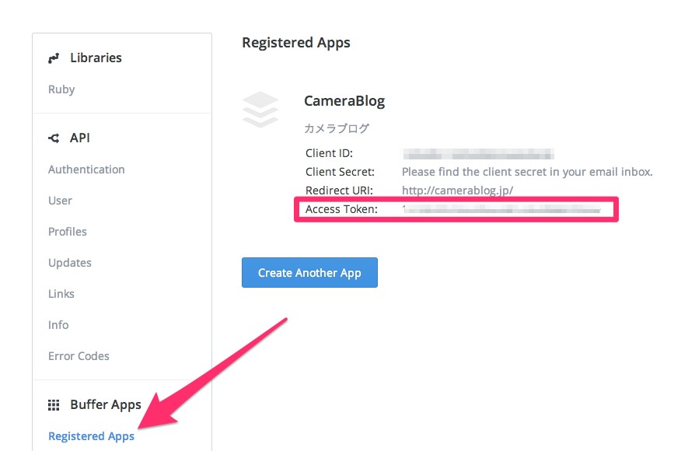Click the Libraries heading text
The width and height of the screenshot is (681, 451).
96,58
